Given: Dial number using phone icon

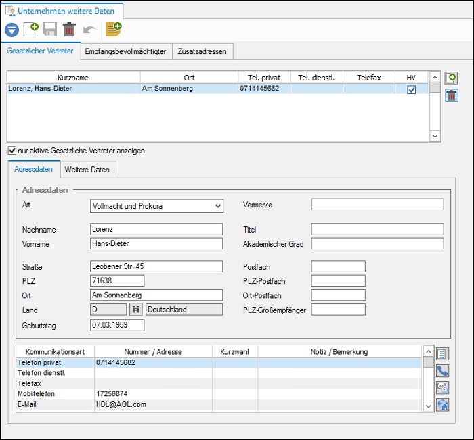Looking at the screenshot, I should pyautogui.click(x=442, y=371).
